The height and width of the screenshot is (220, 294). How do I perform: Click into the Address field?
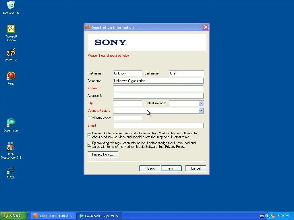pyautogui.click(x=158, y=88)
